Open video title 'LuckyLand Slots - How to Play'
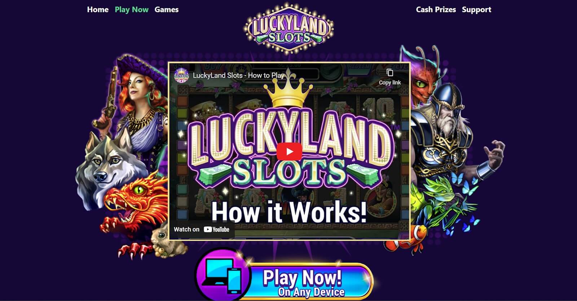The width and height of the screenshot is (577, 301). tap(238, 76)
